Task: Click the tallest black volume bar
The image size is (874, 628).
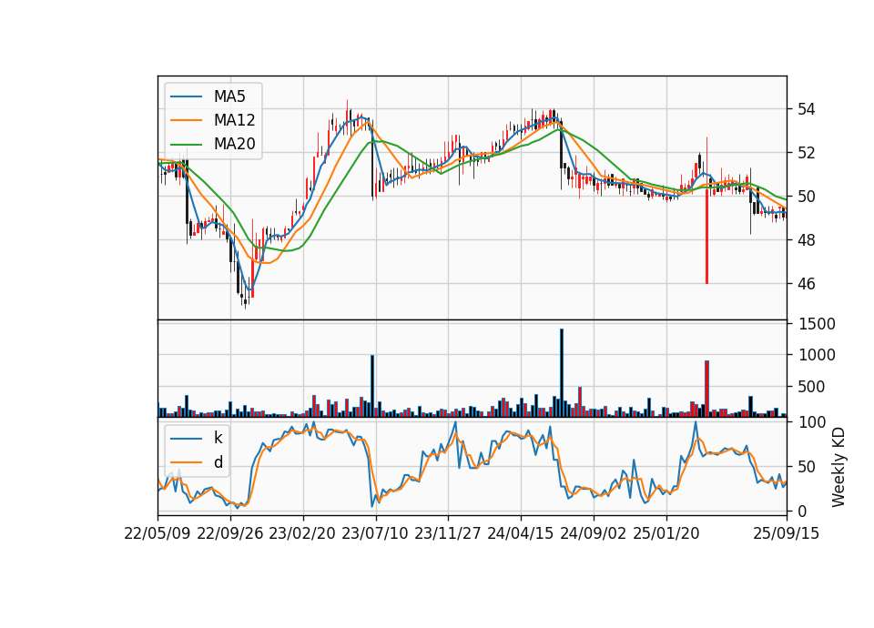Action: click(562, 373)
